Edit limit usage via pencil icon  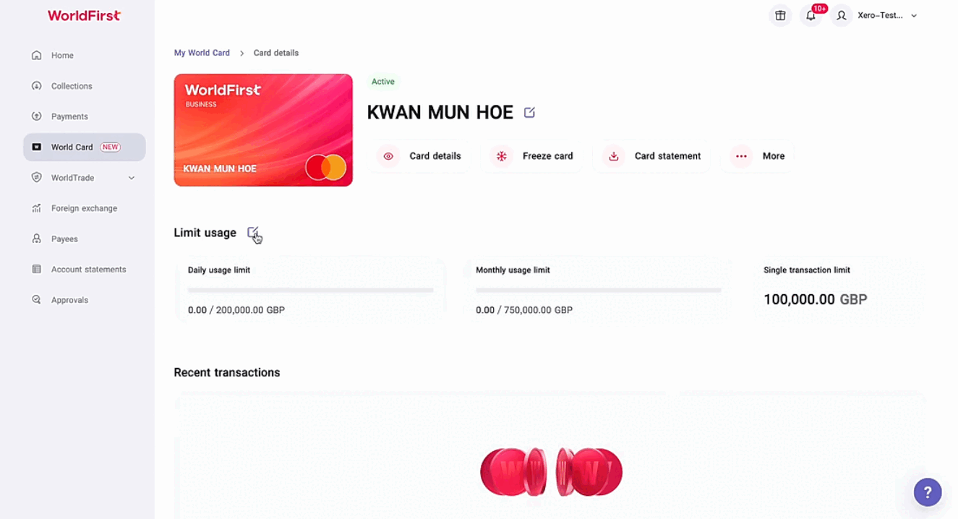point(252,233)
